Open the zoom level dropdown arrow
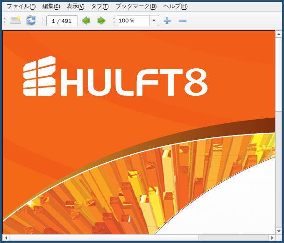Screen dimensions: 284x243 [x=154, y=21]
